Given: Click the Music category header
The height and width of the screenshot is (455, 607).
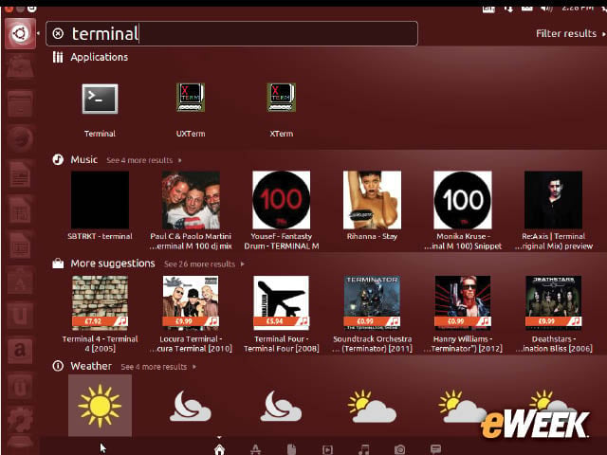Looking at the screenshot, I should click(x=83, y=160).
